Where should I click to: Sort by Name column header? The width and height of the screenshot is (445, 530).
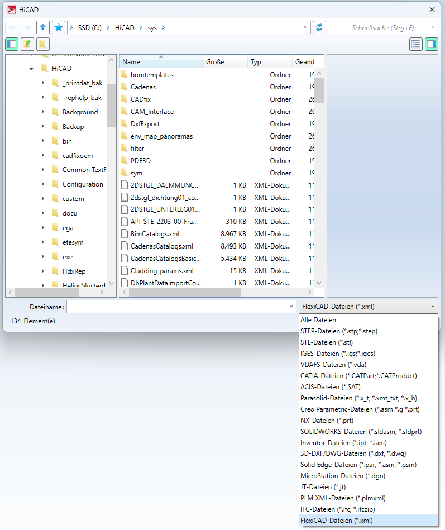(161, 62)
